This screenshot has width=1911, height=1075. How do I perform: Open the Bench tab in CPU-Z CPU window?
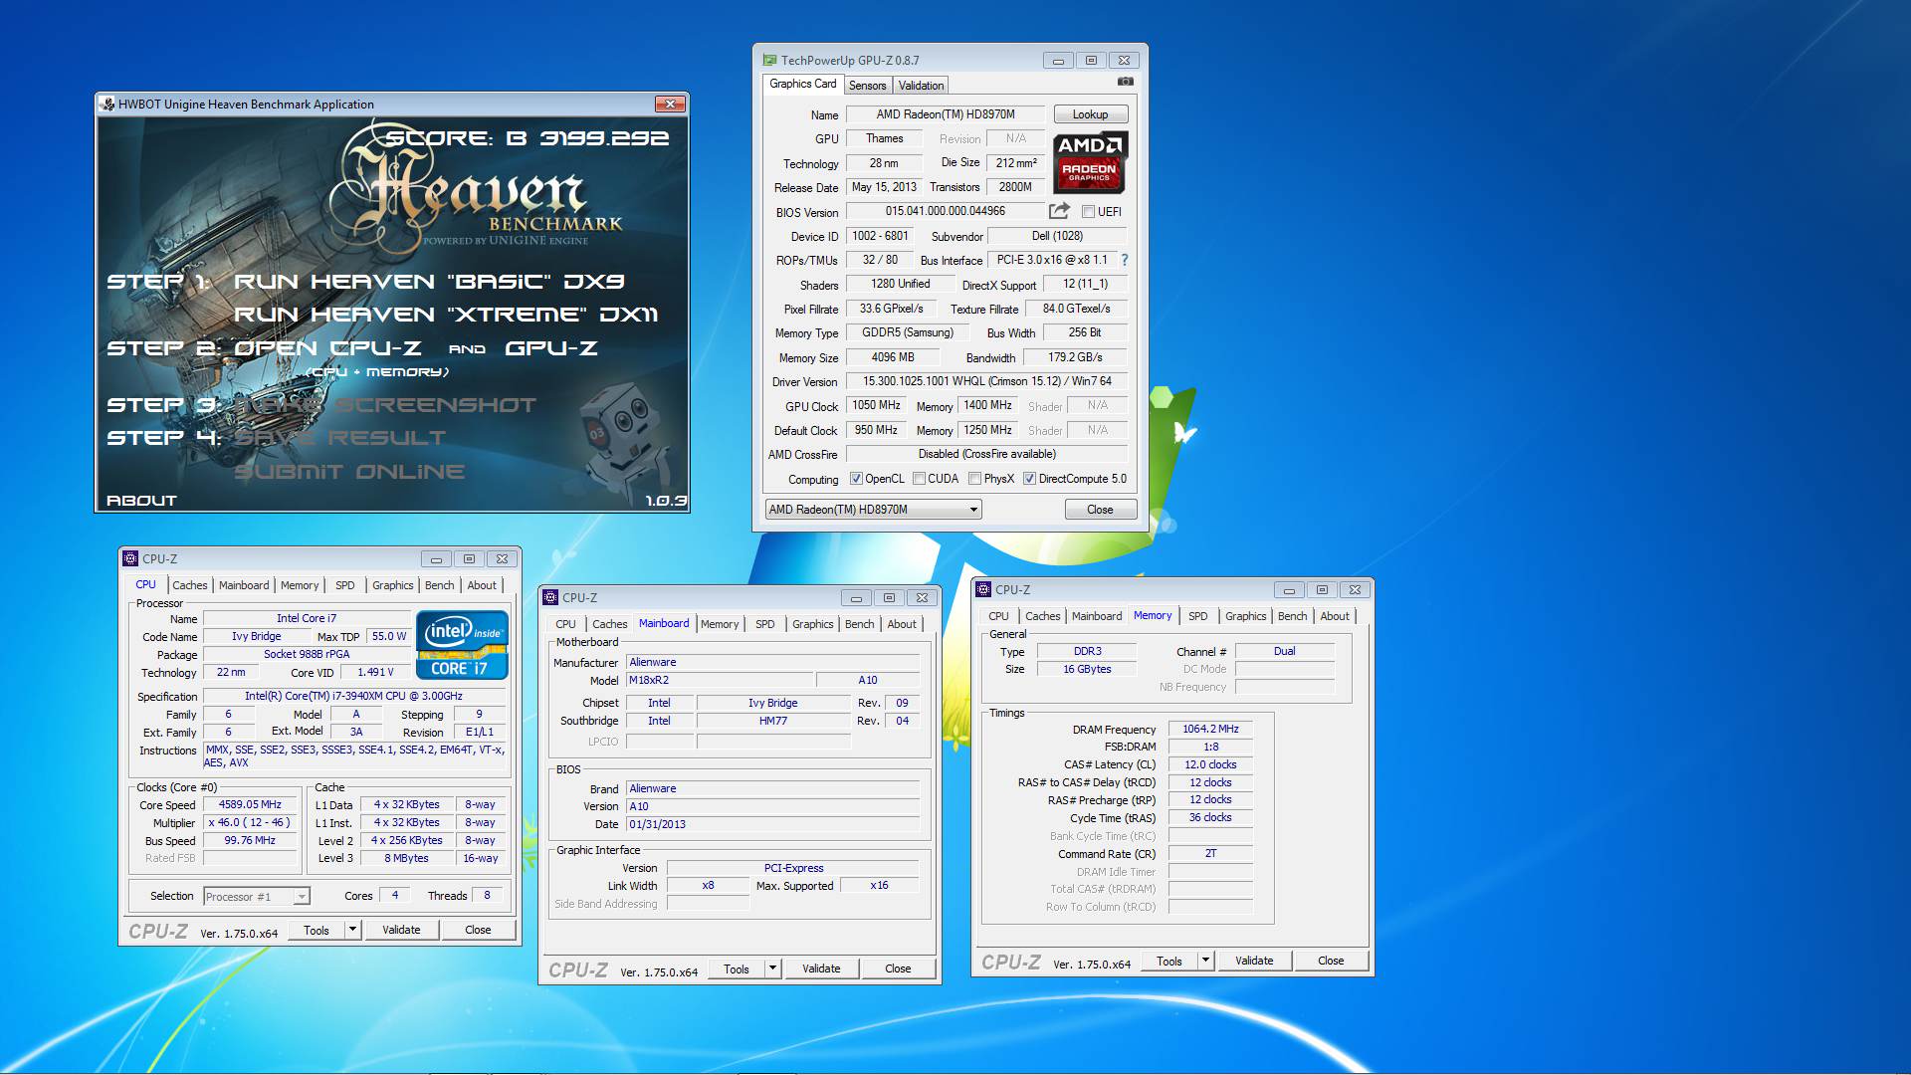coord(439,585)
